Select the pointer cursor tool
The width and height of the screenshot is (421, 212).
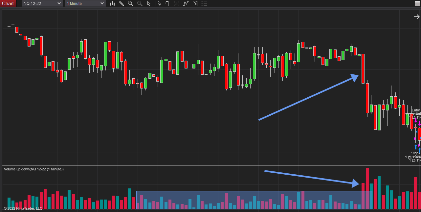pos(149,4)
